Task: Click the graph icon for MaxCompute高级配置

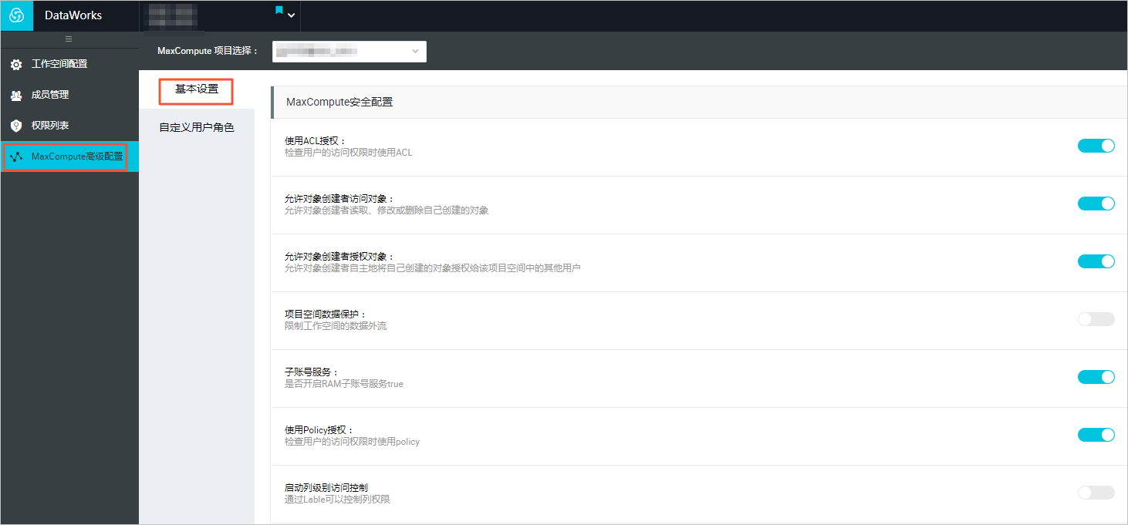Action: click(x=16, y=156)
